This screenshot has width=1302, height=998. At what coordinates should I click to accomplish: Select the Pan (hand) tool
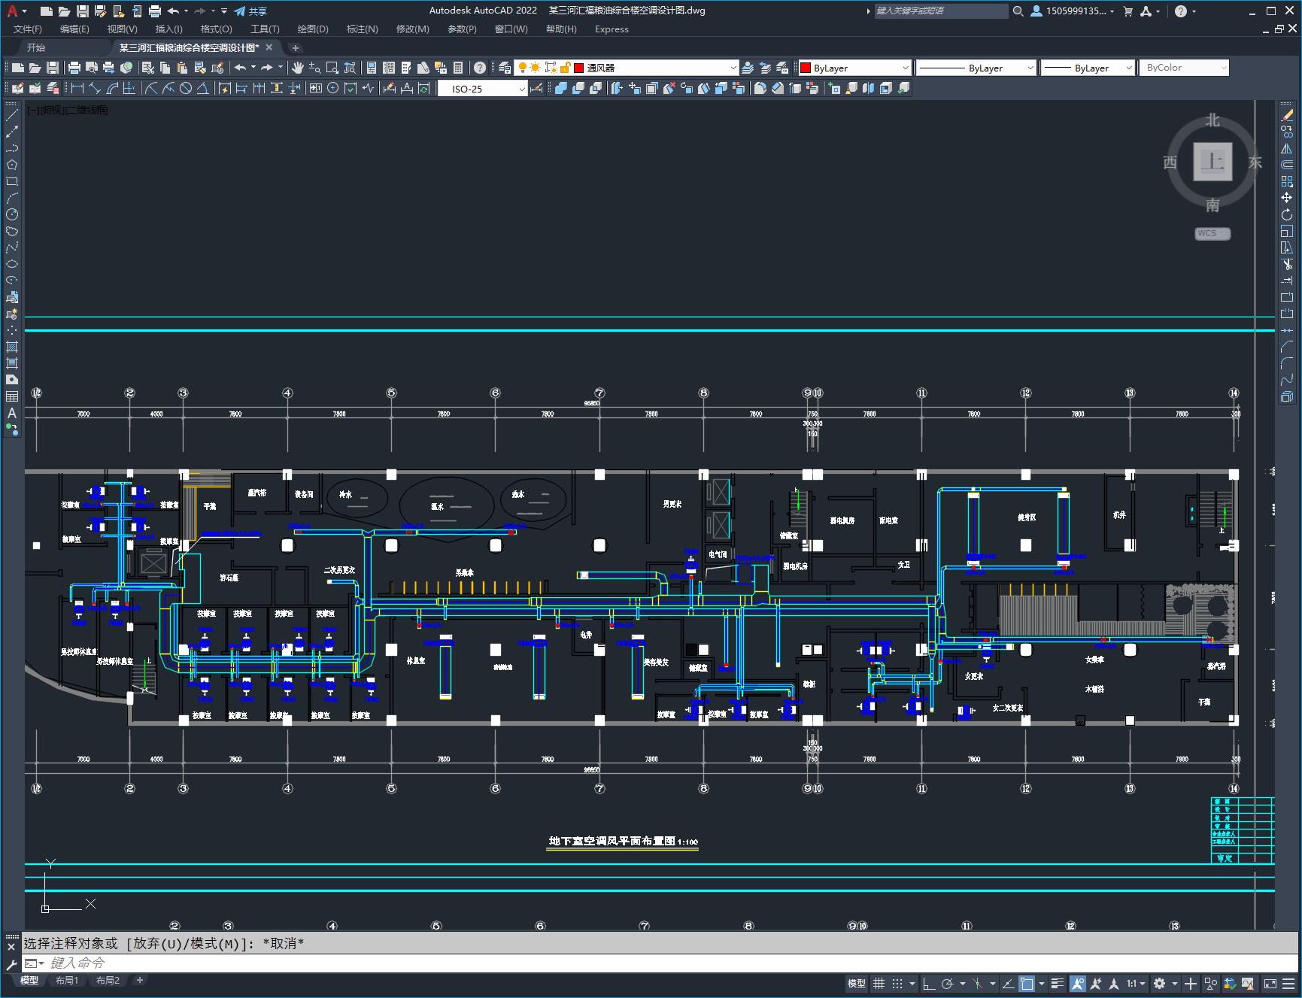(x=298, y=68)
